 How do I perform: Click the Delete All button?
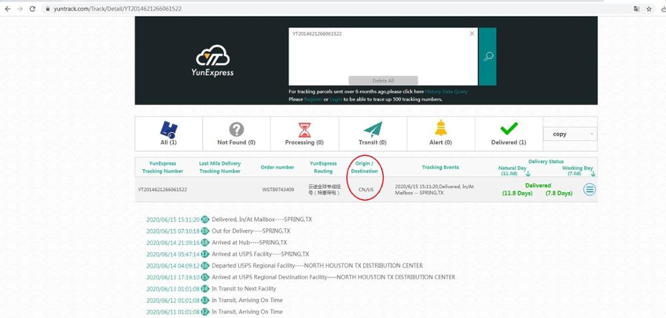click(383, 80)
